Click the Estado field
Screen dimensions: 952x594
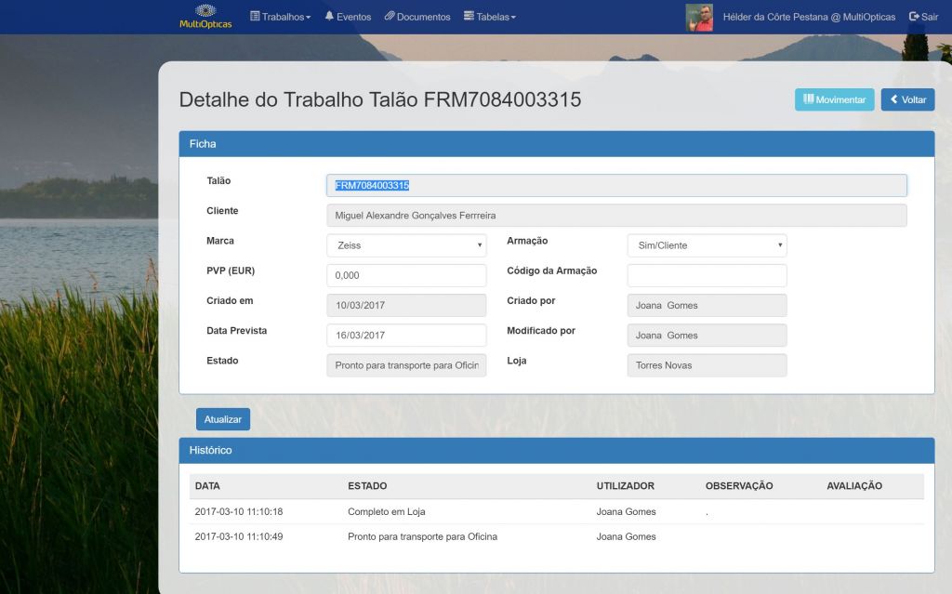point(406,365)
